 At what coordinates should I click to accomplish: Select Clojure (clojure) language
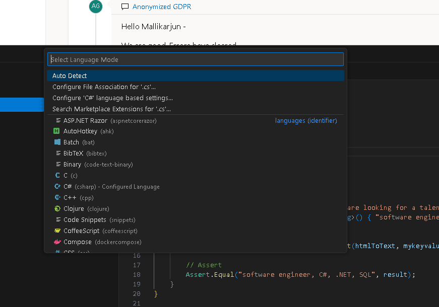click(195, 208)
